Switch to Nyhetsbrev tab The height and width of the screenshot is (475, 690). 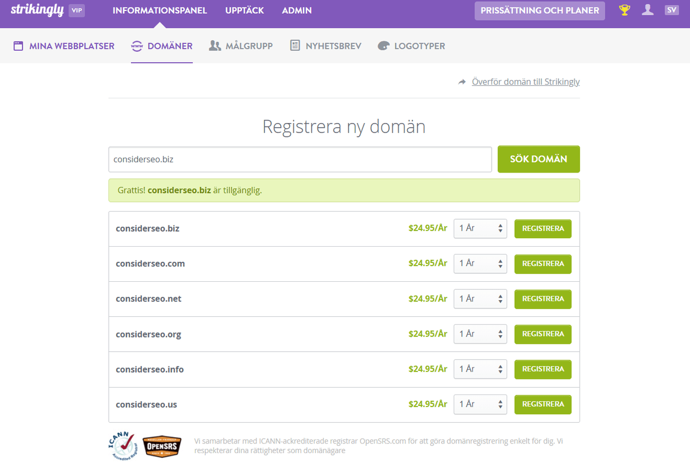[x=325, y=46]
